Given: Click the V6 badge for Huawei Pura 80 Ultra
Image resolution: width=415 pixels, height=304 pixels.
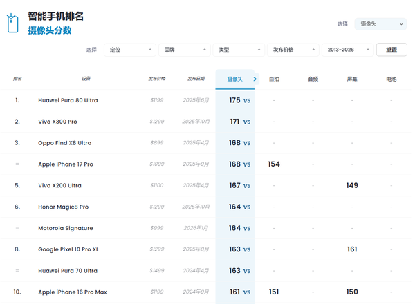Looking at the screenshot, I should (247, 101).
